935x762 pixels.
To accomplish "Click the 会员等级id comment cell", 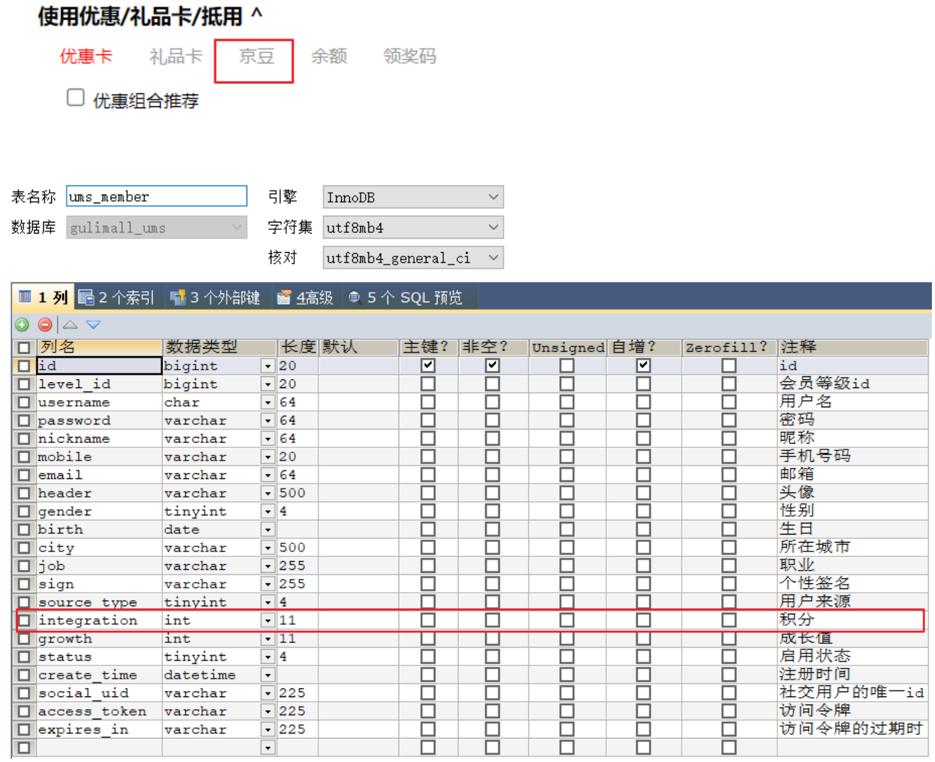I will [853, 384].
